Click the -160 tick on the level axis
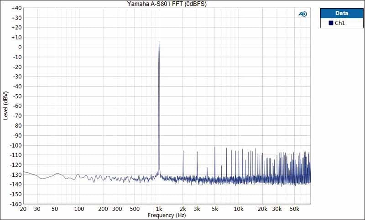The height and width of the screenshot is (220, 365). point(16,204)
